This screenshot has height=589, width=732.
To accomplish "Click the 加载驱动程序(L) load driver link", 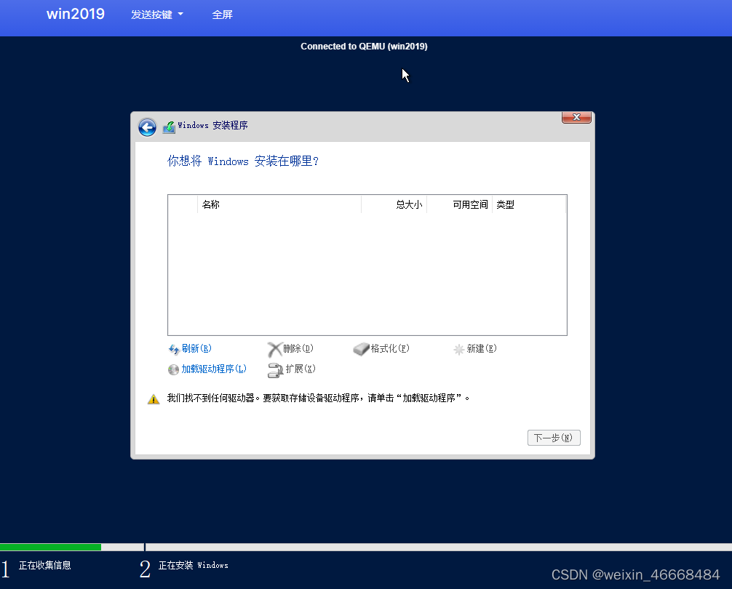I will pyautogui.click(x=214, y=369).
